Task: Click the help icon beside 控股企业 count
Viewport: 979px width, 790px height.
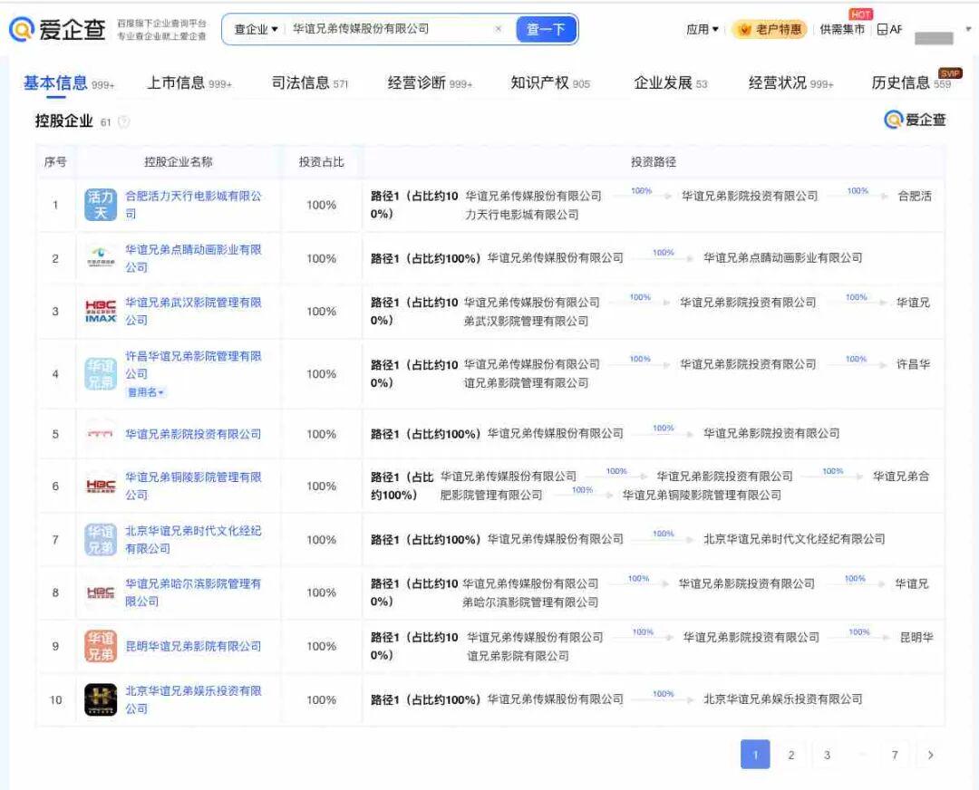Action: tap(124, 122)
